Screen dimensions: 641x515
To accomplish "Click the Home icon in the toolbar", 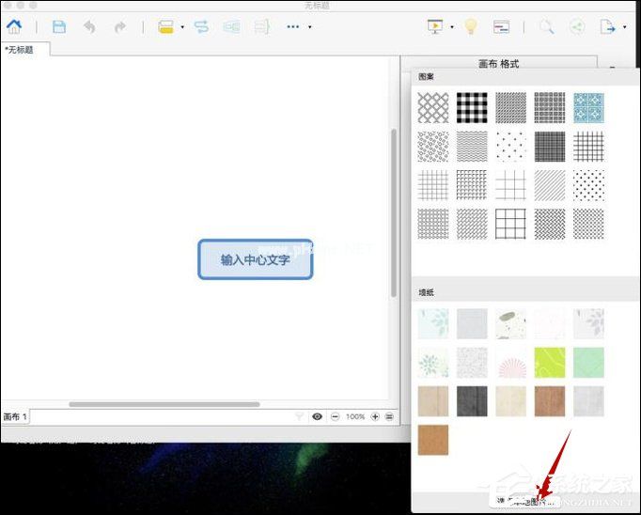I will click(x=14, y=27).
